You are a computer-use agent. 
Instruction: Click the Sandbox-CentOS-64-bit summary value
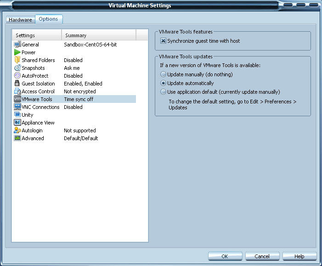coord(90,45)
